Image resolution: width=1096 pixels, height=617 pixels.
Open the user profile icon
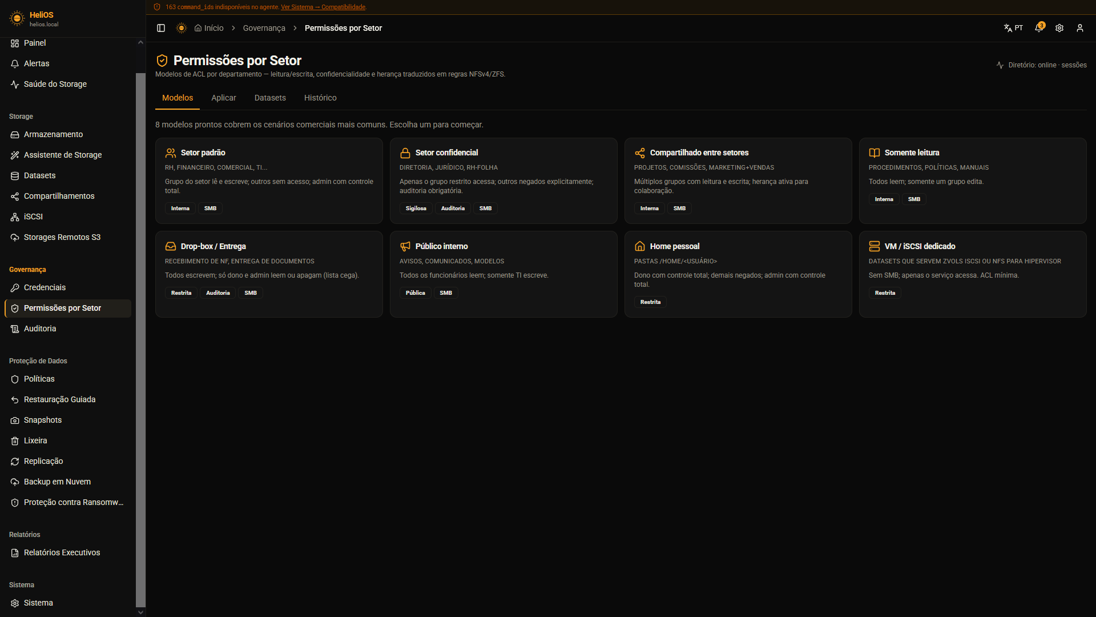tap(1080, 28)
